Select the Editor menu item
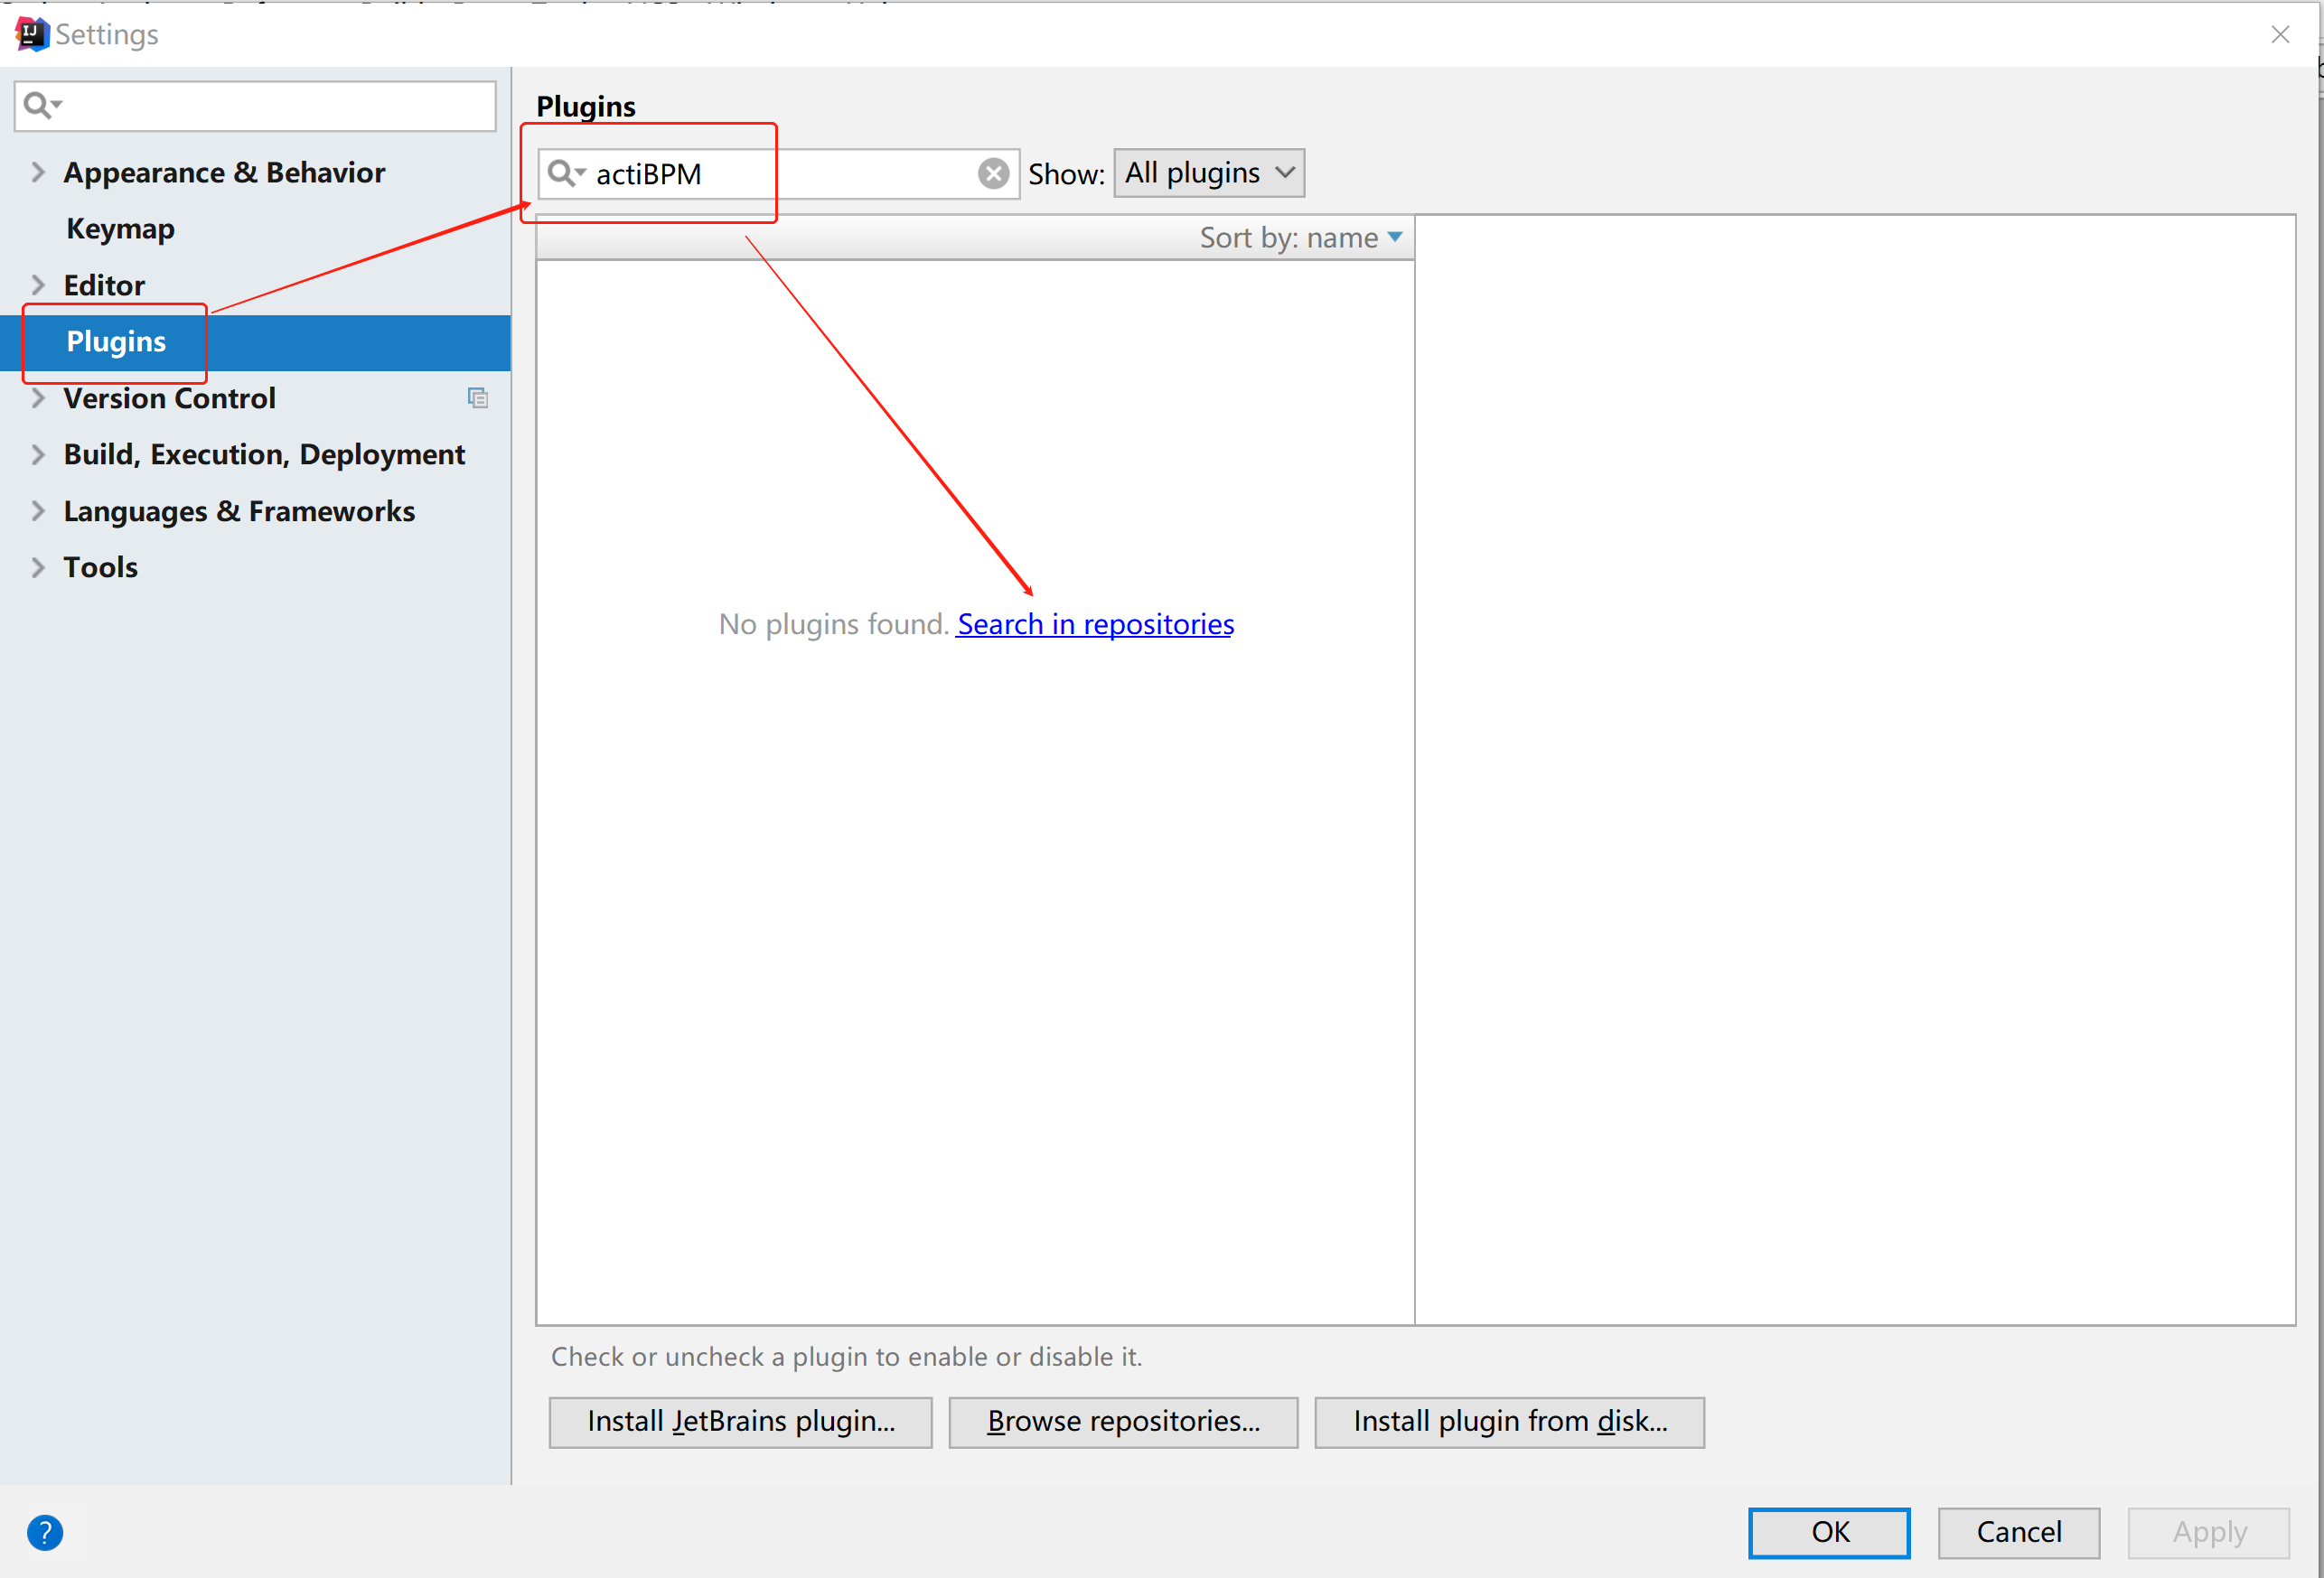Image resolution: width=2324 pixels, height=1578 pixels. tap(100, 284)
